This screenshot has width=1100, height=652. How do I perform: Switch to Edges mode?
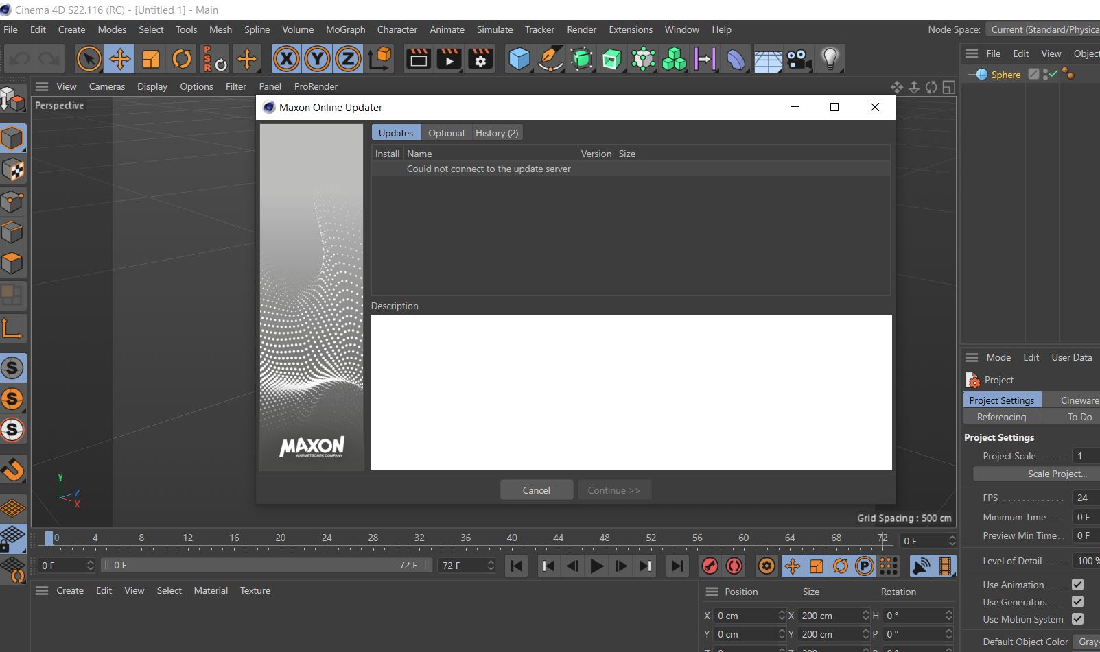pos(12,232)
